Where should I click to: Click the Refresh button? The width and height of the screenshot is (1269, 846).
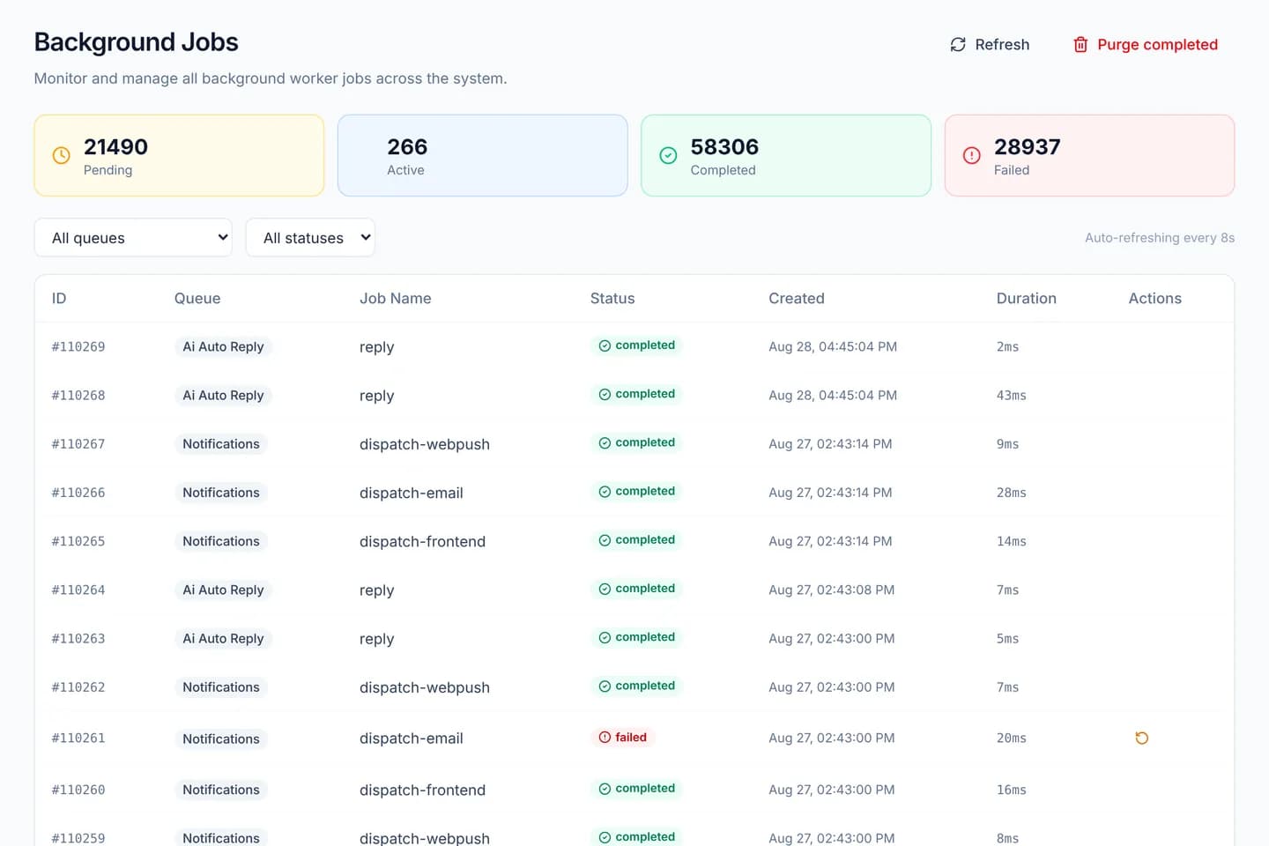coord(989,44)
